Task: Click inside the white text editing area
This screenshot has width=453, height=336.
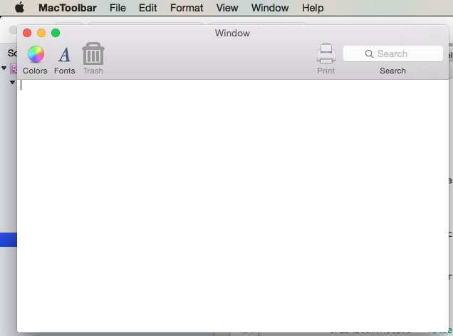Action: pyautogui.click(x=233, y=206)
